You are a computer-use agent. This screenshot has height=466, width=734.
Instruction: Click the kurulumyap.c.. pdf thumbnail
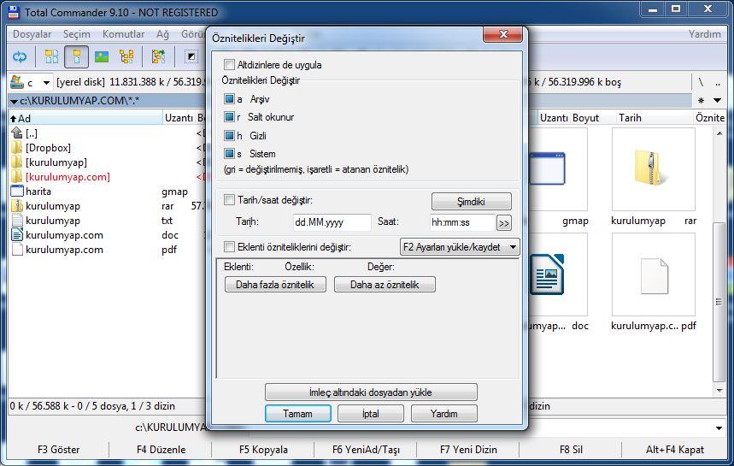tap(653, 274)
